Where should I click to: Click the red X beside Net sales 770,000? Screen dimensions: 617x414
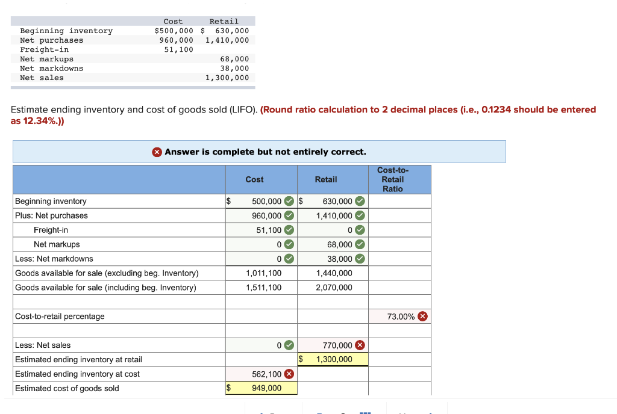359,345
